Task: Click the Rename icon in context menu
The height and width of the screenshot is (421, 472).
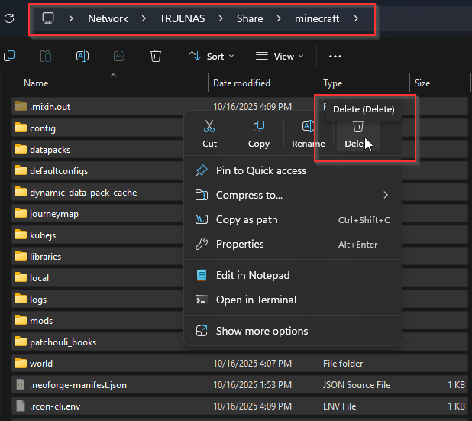Action: [309, 127]
